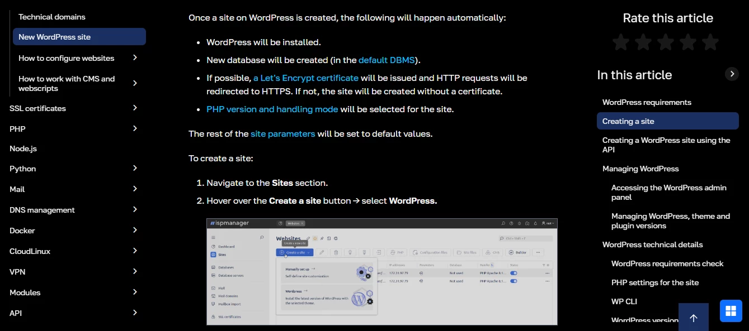The image size is (749, 331).
Task: Click the delete trash icon in Websites toolbar
Action: (x=337, y=252)
